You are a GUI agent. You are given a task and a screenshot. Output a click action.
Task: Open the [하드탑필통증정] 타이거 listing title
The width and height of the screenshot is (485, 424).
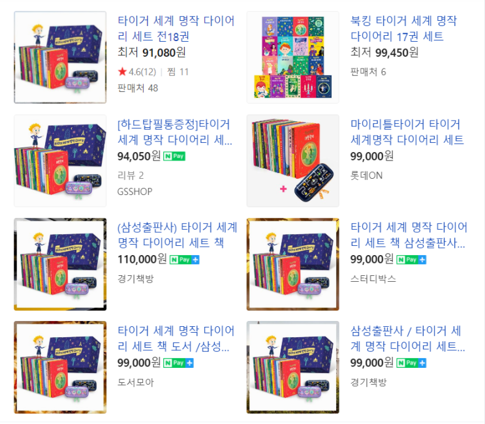click(175, 132)
